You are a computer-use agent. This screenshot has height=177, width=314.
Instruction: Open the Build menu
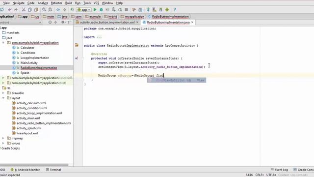point(69,3)
